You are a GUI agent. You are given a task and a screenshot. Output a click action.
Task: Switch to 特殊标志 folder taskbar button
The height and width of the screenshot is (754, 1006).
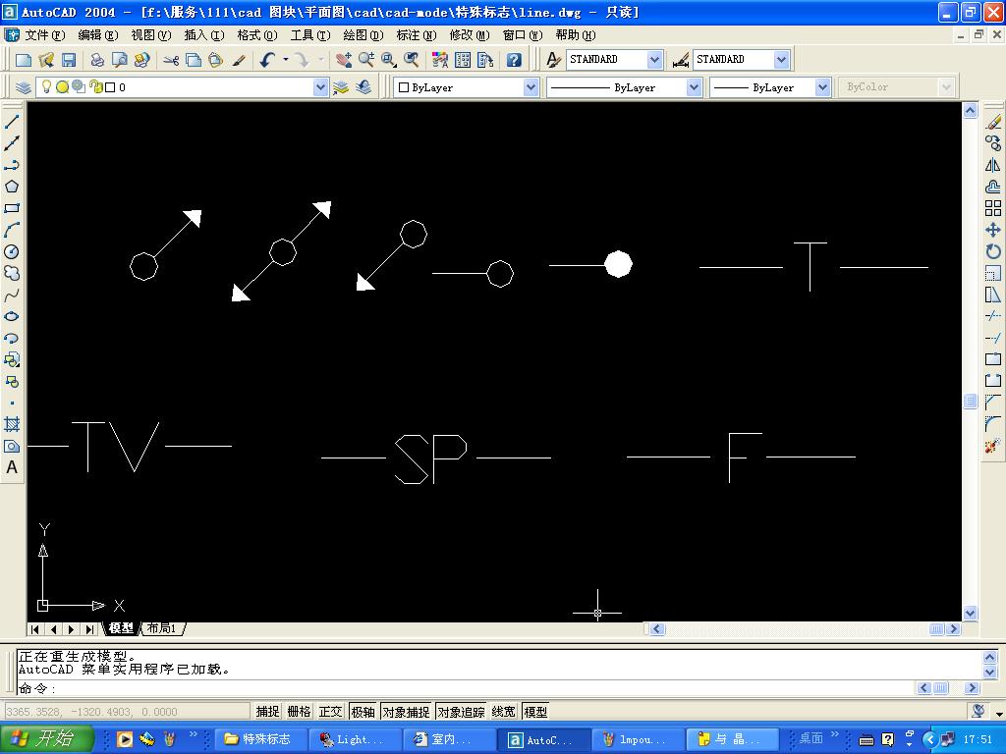[260, 739]
